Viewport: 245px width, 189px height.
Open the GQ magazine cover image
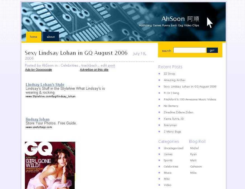pos(50,165)
